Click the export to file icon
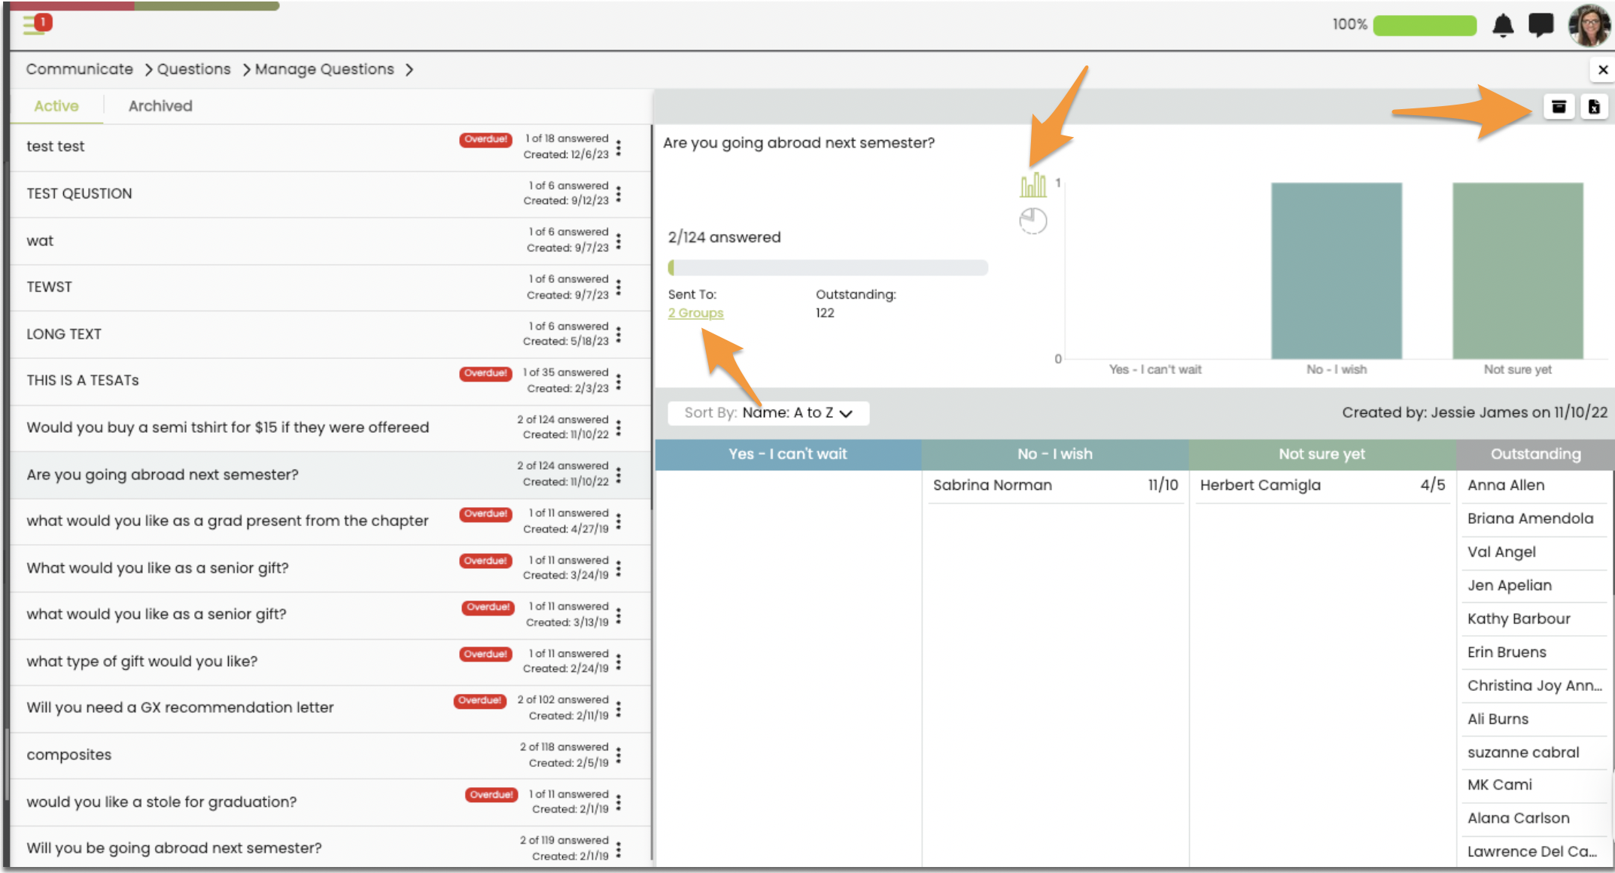 pos(1594,107)
